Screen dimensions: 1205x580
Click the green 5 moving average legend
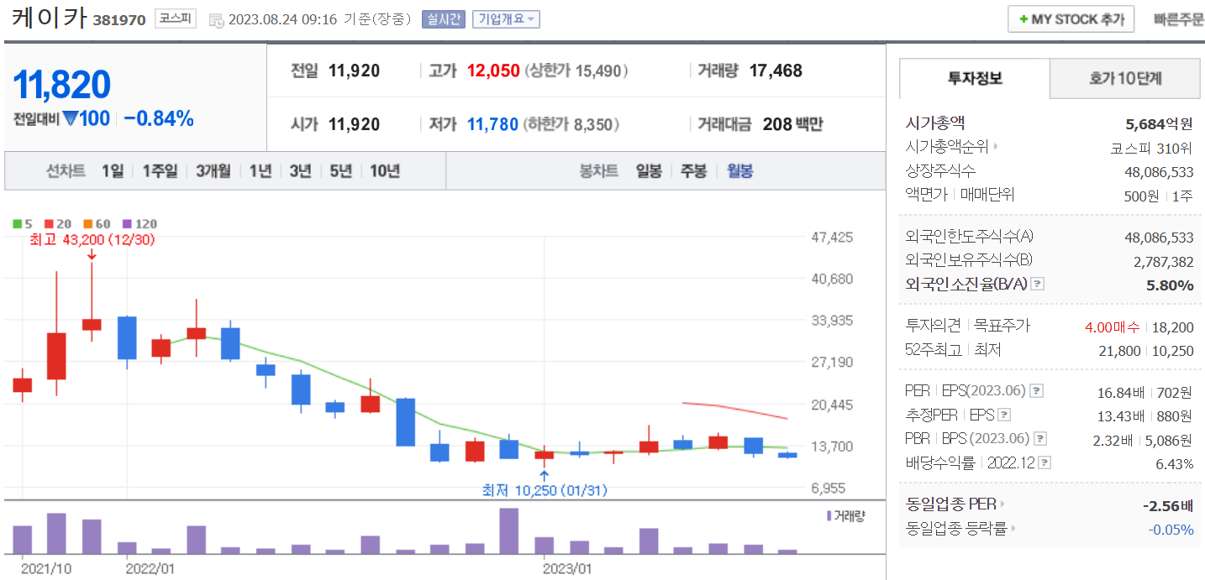pyautogui.click(x=23, y=224)
